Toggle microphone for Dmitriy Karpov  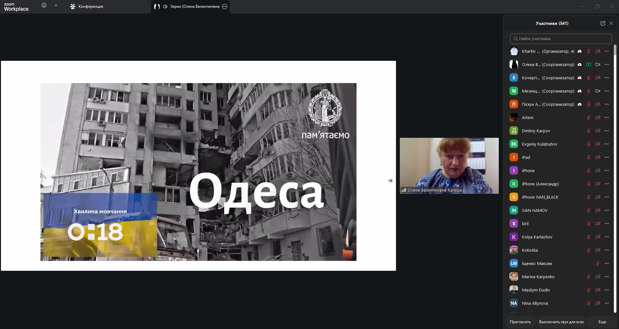point(589,131)
